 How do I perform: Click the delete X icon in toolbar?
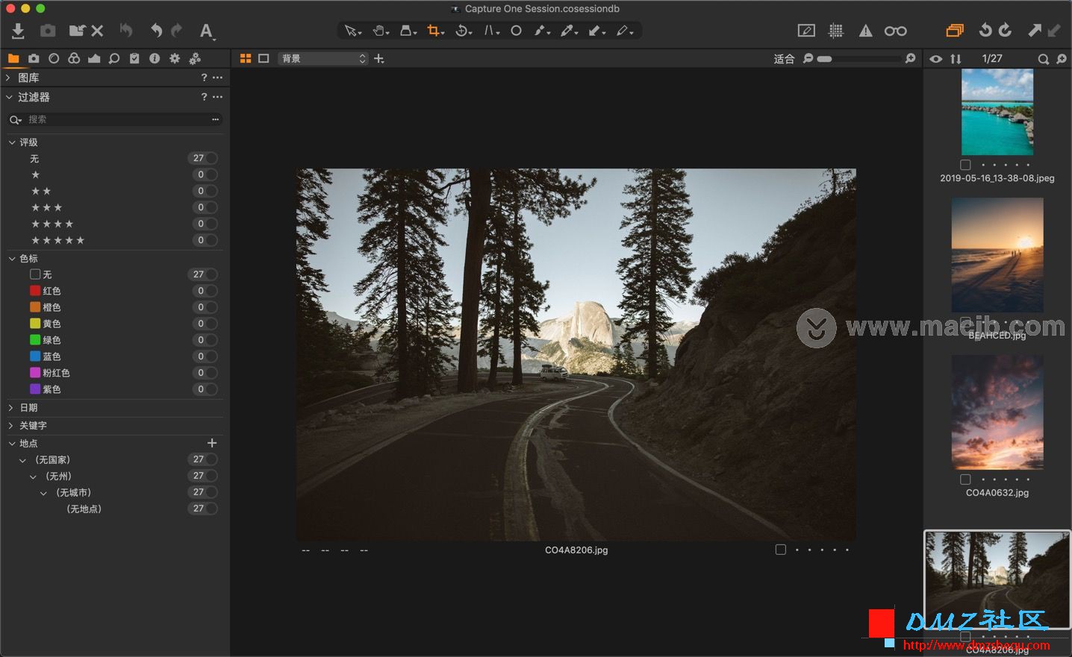(x=97, y=31)
